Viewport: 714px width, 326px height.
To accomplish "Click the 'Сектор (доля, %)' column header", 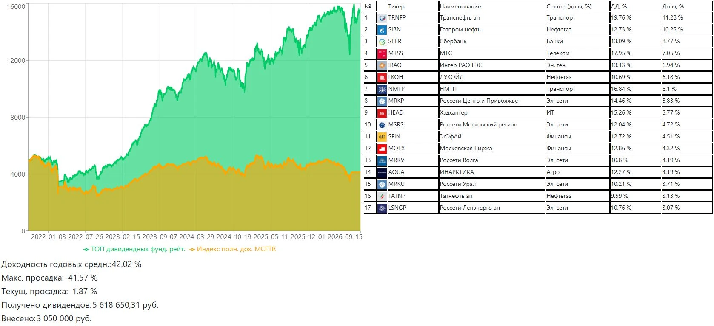I will coord(577,6).
